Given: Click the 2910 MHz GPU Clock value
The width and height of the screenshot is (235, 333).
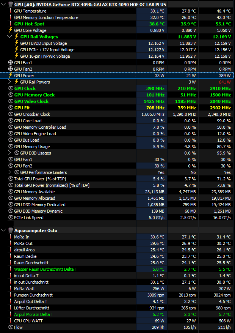Looking at the screenshot, I should click(x=219, y=88).
